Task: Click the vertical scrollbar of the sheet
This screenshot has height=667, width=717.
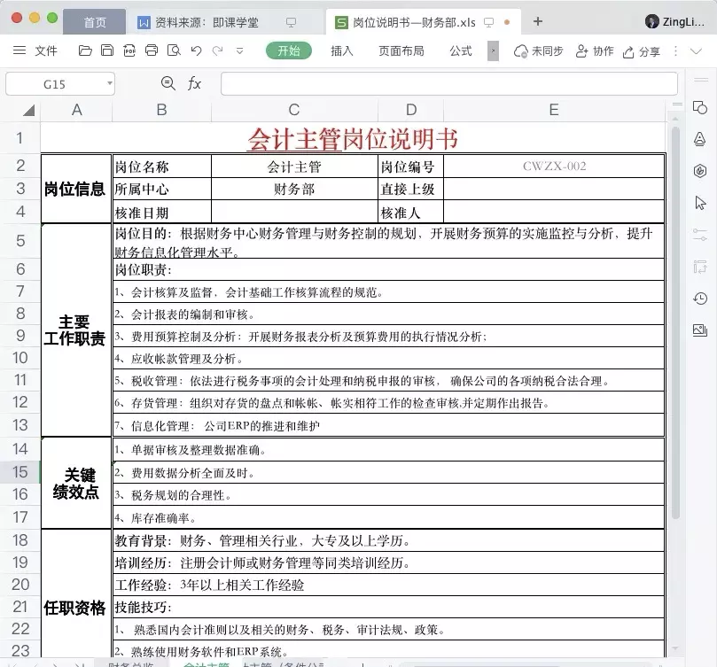Action: [x=676, y=319]
